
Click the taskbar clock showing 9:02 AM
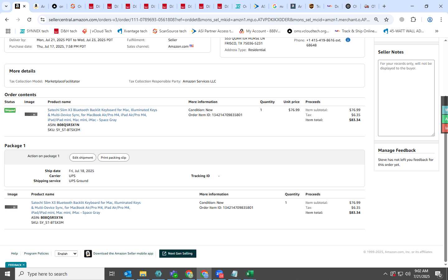point(422,274)
